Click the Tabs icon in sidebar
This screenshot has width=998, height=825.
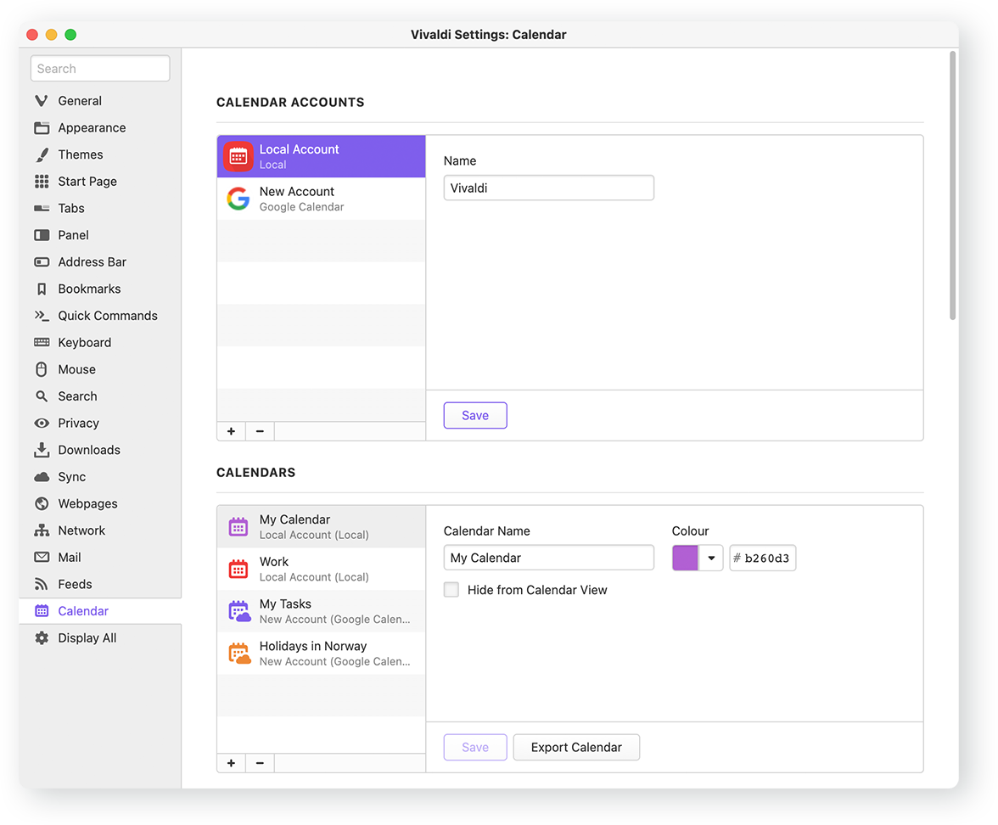42,208
